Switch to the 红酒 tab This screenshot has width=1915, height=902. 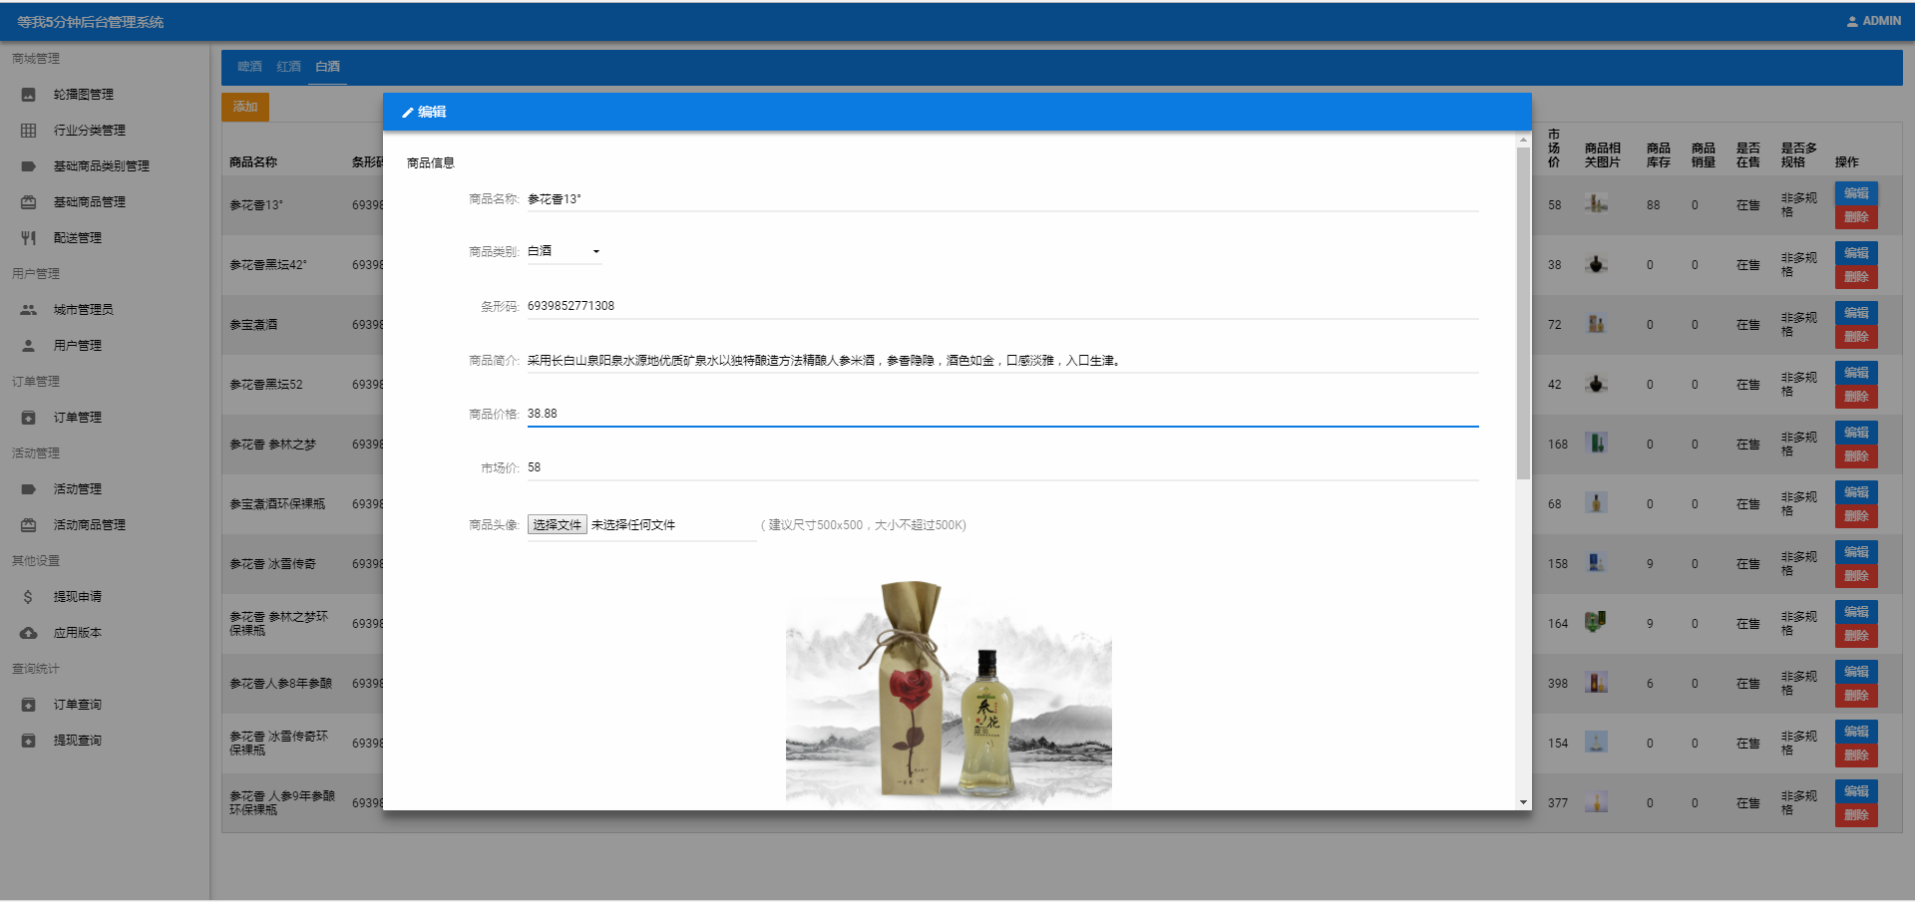coord(288,67)
